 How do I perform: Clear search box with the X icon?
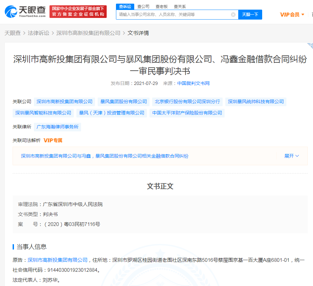pyautogui.click(x=233, y=15)
